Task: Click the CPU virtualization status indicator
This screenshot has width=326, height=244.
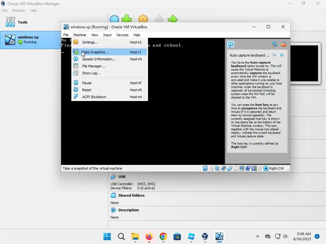Action: point(254,168)
